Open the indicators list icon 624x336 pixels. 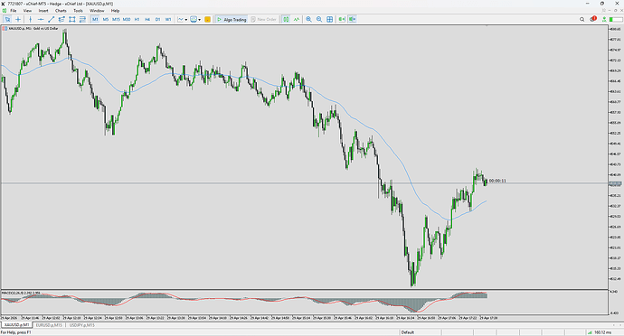pos(297,19)
